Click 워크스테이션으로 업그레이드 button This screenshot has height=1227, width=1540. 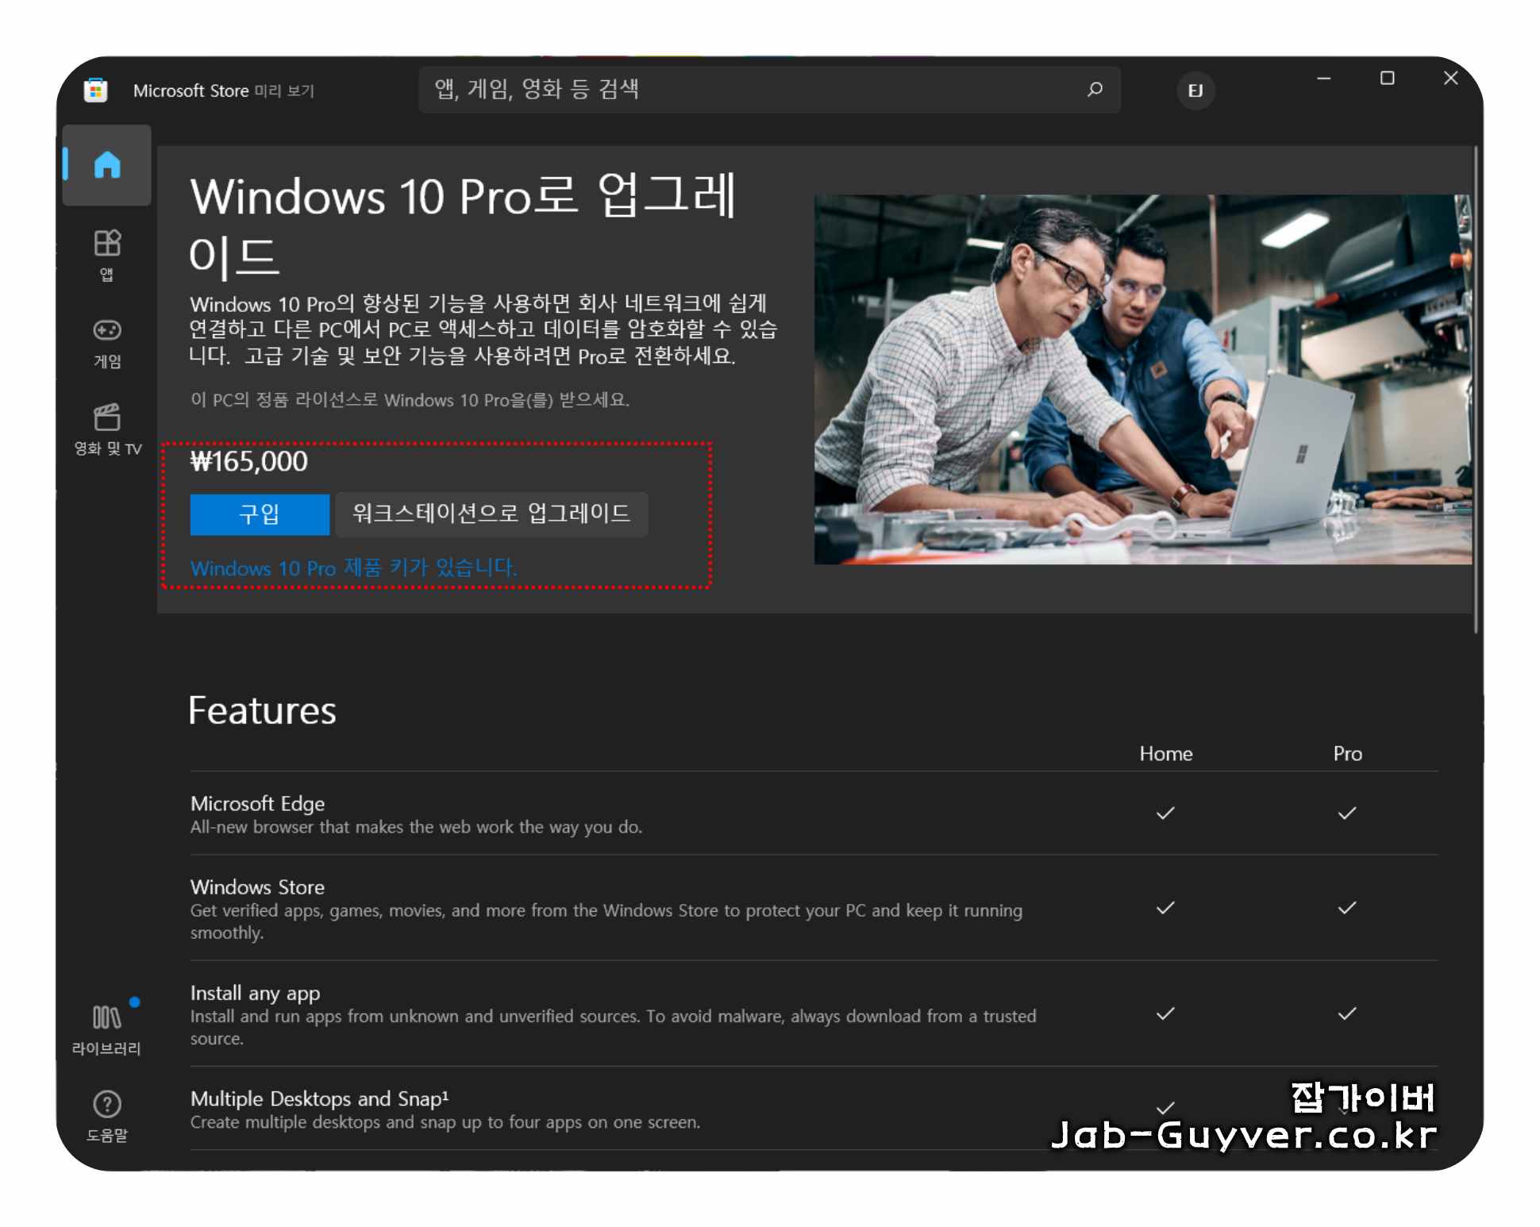point(491,514)
